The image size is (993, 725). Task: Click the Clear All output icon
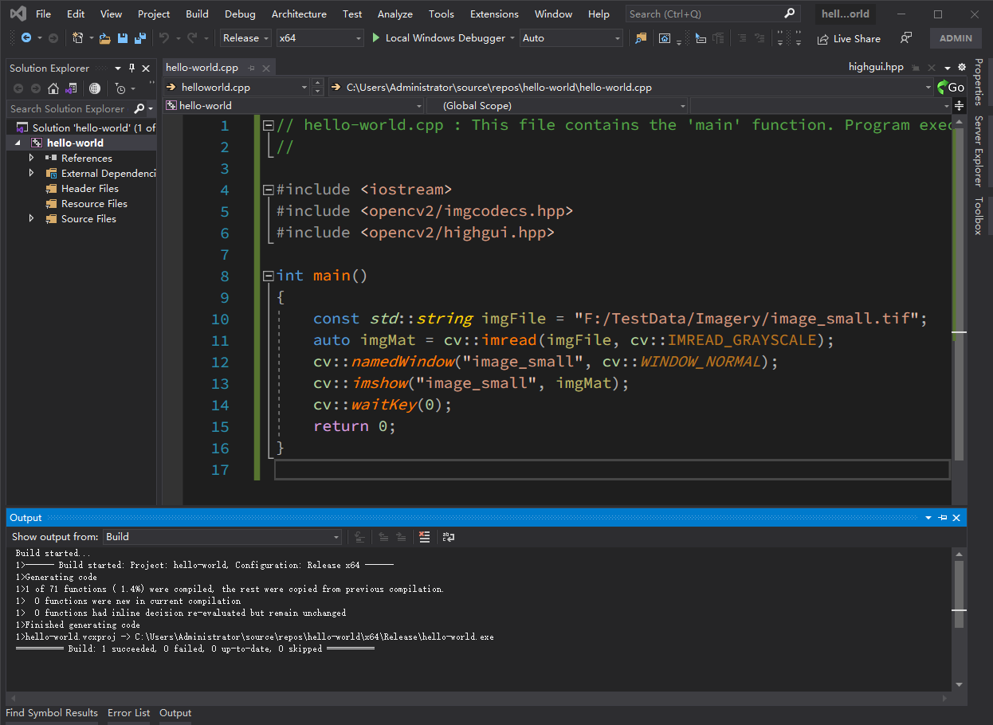coord(425,537)
